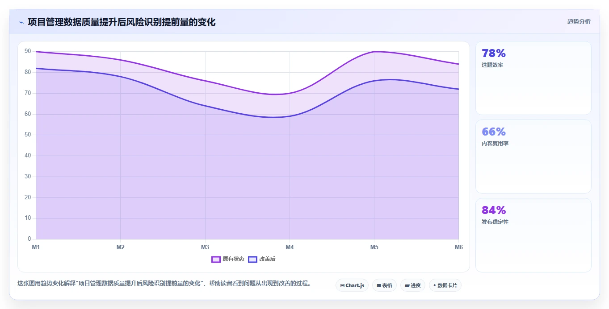Click the description text below the chart
Image resolution: width=609 pixels, height=309 pixels.
coord(164,284)
